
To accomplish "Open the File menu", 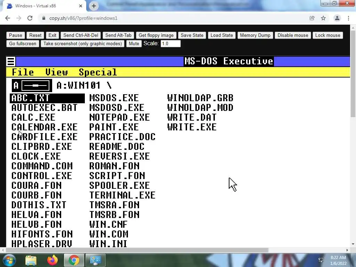I will click(x=23, y=72).
